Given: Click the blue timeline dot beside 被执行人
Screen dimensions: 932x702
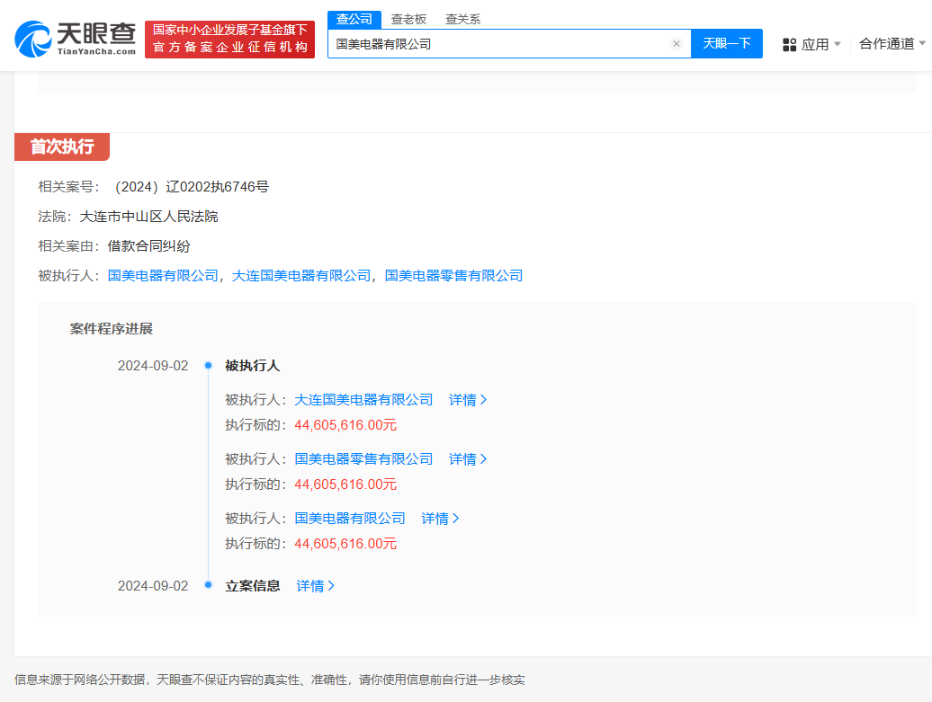Looking at the screenshot, I should click(x=208, y=366).
